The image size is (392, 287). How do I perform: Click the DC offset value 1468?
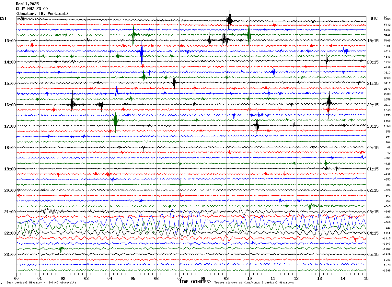click(387, 121)
